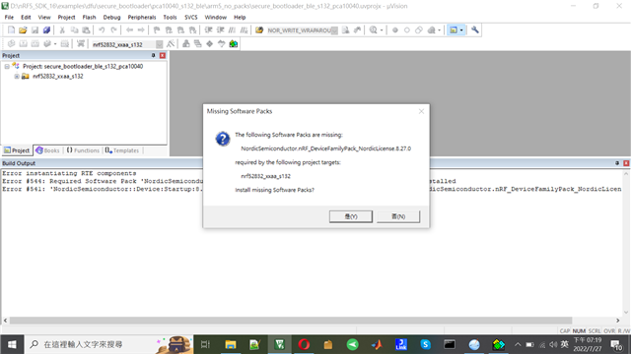The image size is (631, 354).
Task: Decline install with No (N) button
Action: point(398,216)
